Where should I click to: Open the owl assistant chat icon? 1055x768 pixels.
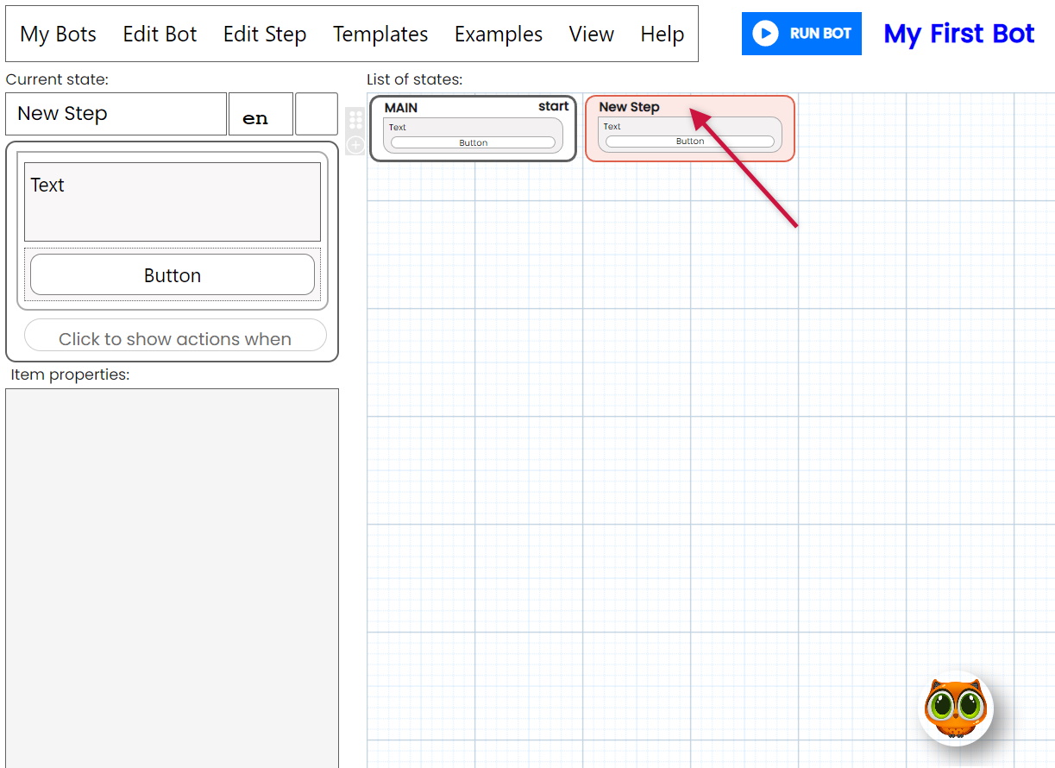click(955, 708)
